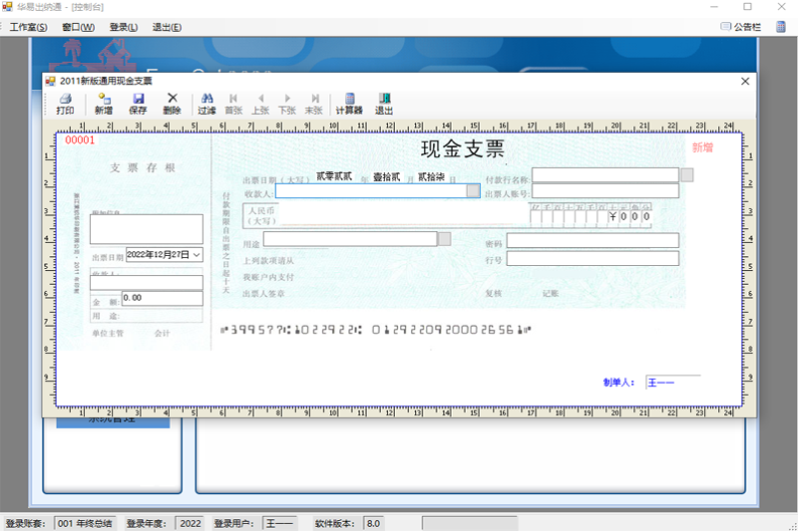Go to previous record (上张)

pyautogui.click(x=260, y=104)
